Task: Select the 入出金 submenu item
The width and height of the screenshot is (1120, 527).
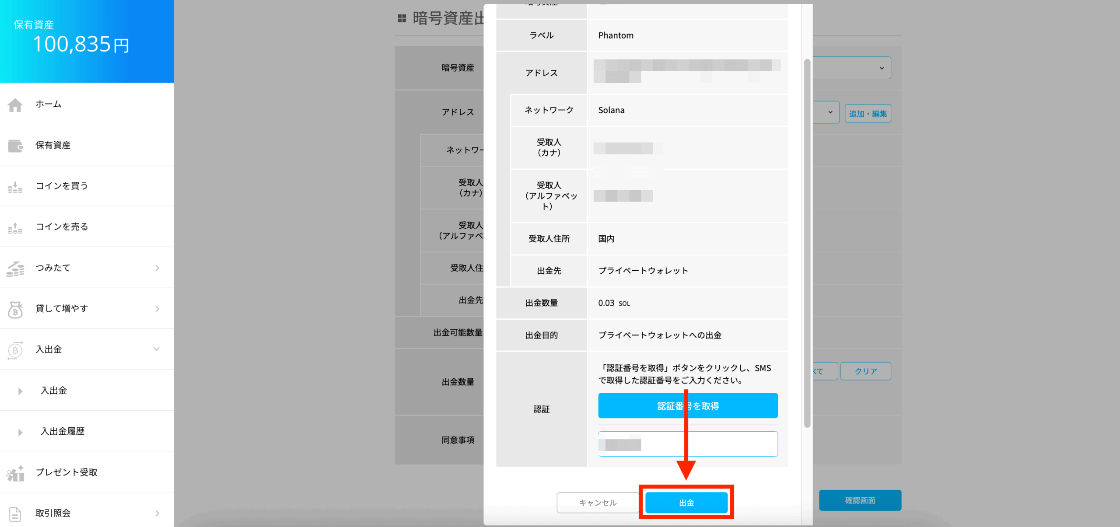Action: point(54,391)
